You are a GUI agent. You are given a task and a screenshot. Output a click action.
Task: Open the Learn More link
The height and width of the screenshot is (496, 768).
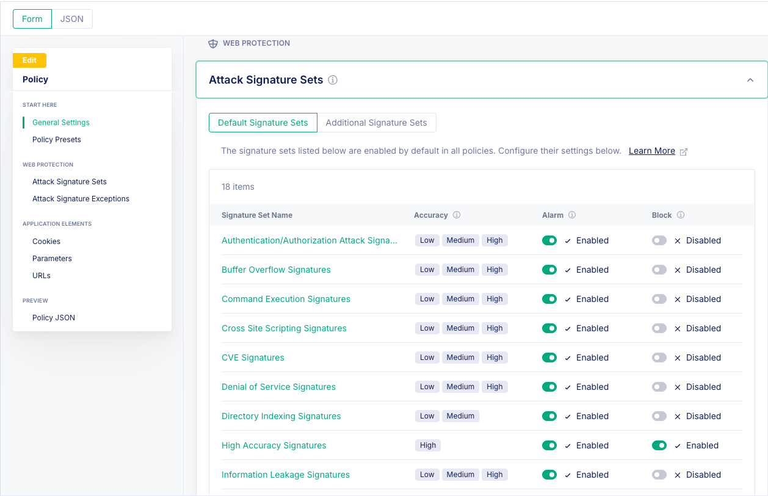(651, 151)
